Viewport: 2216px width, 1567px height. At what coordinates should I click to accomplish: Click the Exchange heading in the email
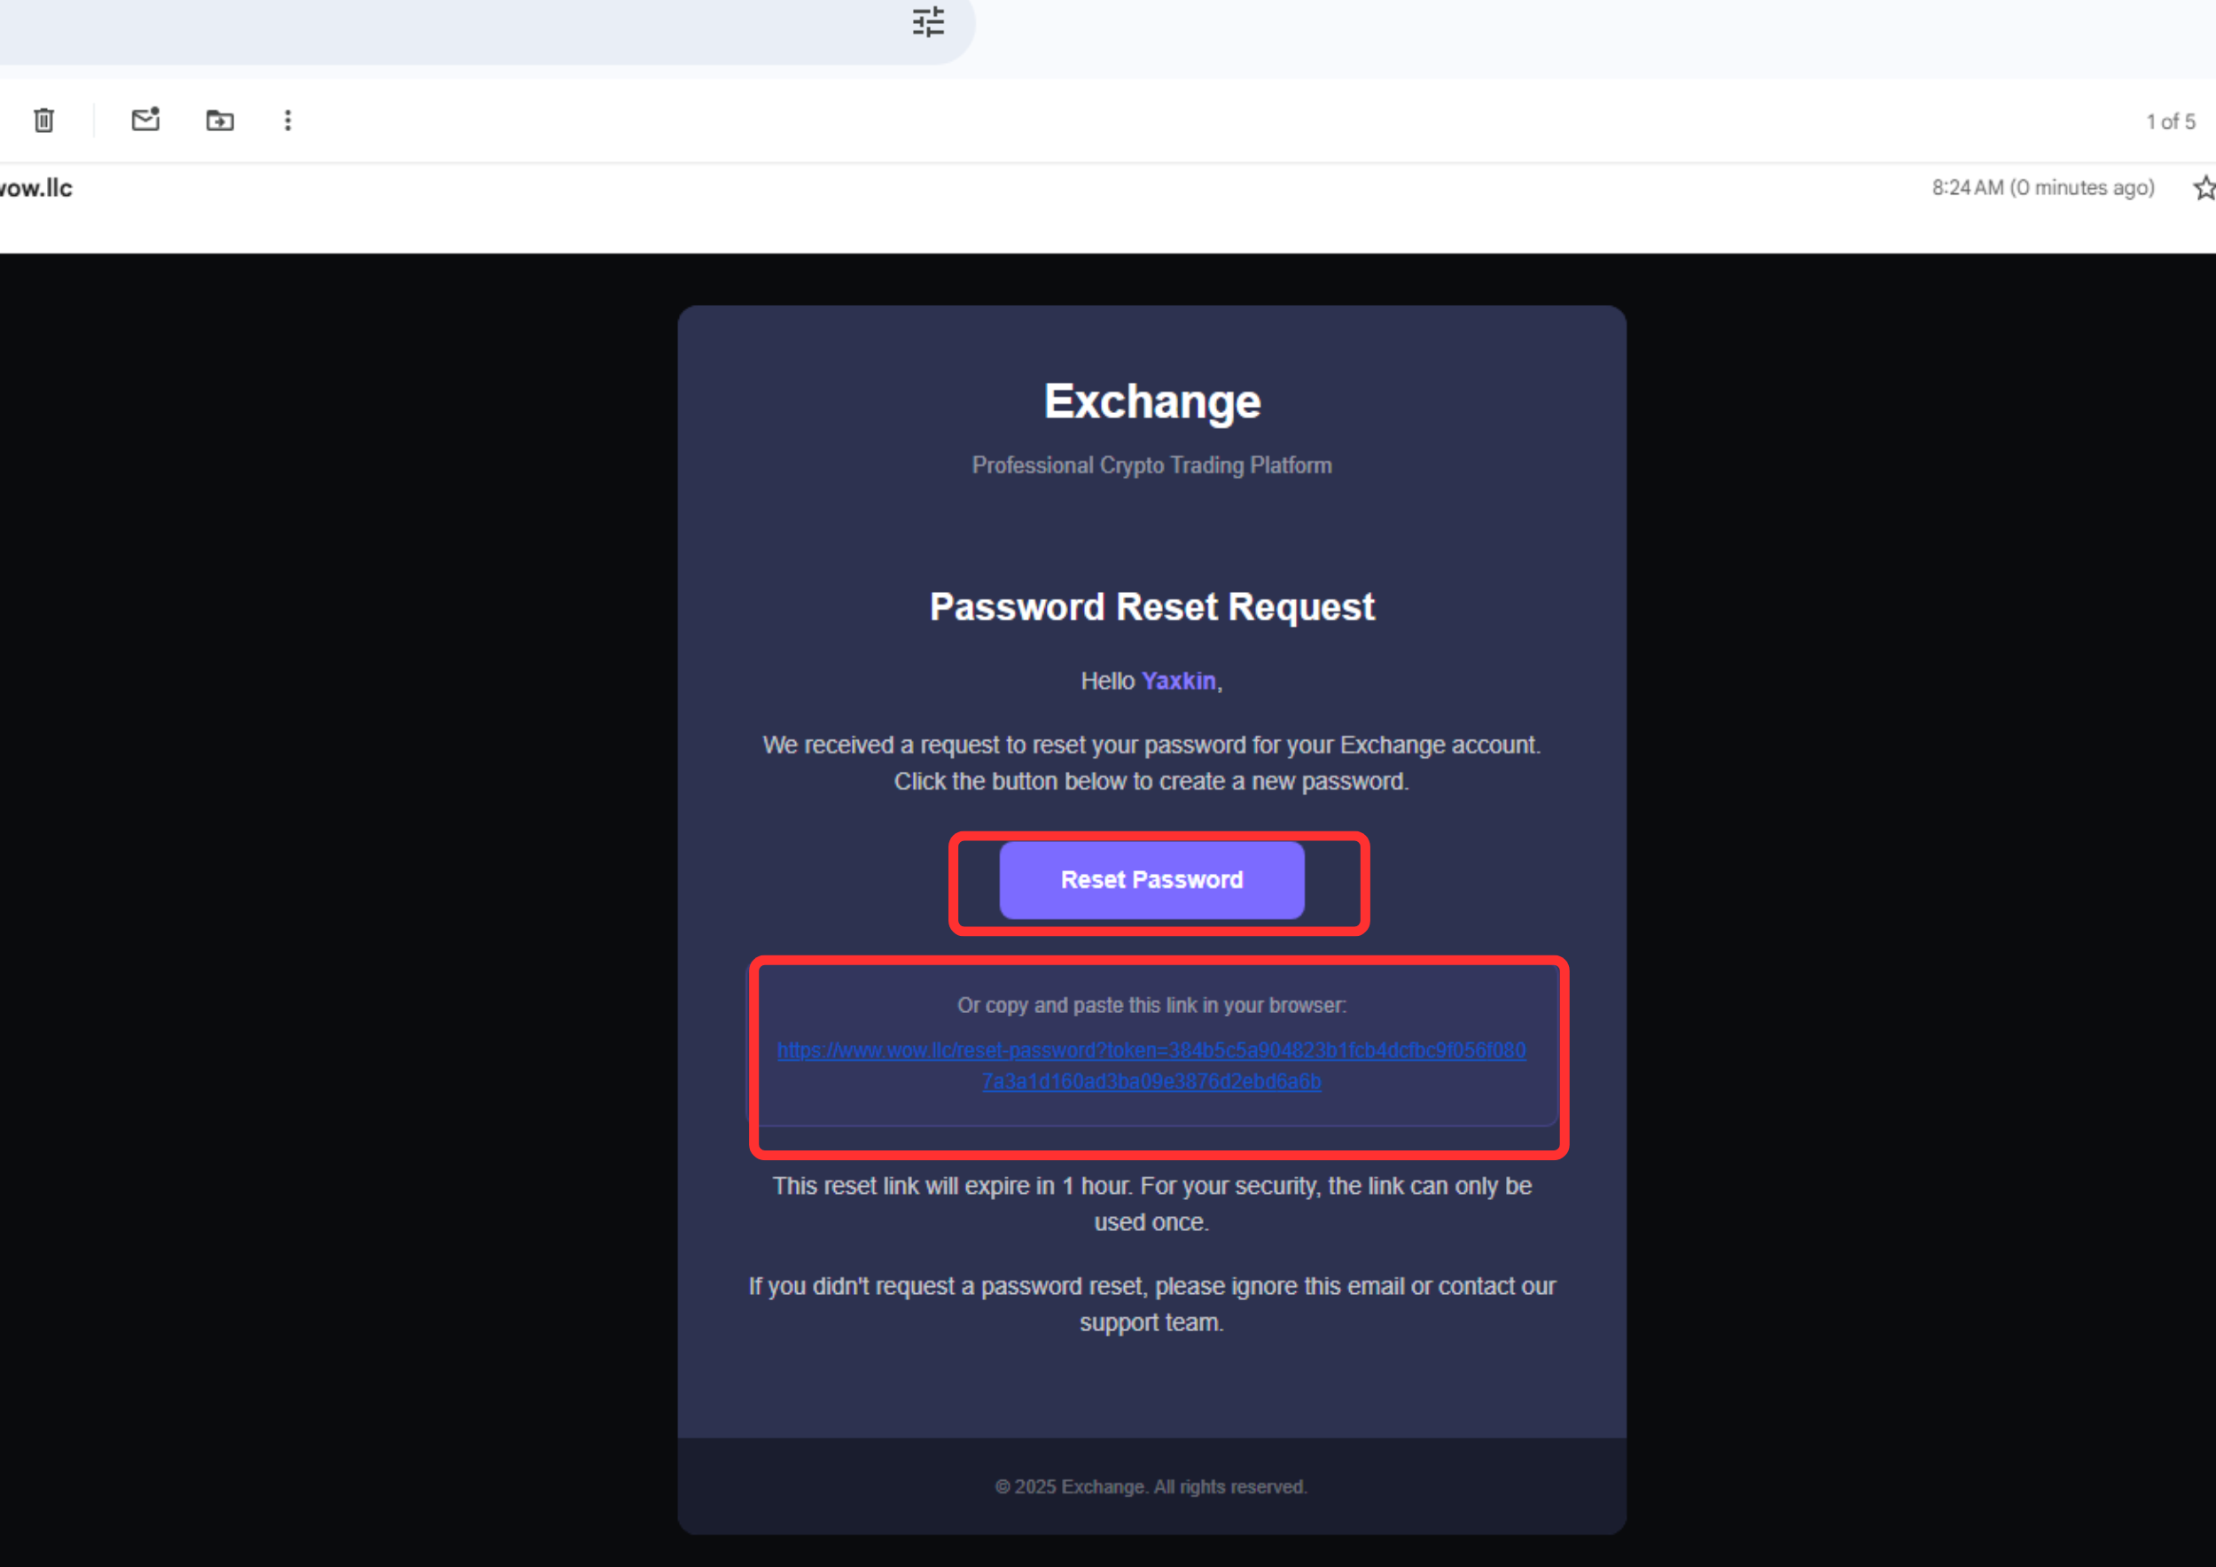click(x=1151, y=401)
